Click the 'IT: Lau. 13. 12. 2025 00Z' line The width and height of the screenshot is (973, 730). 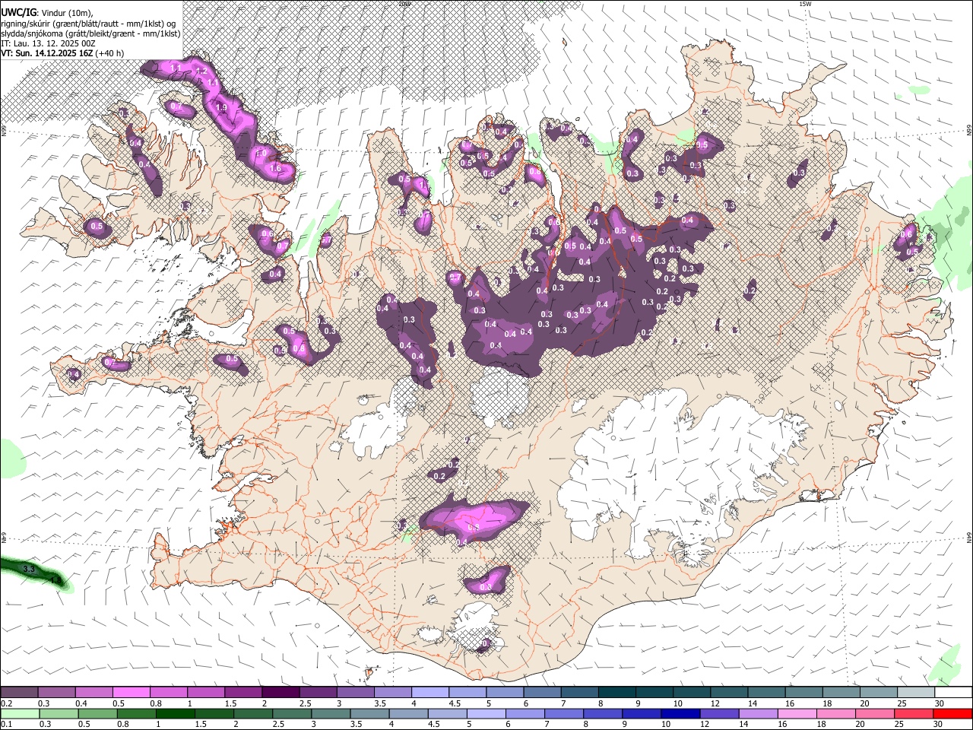[48, 43]
